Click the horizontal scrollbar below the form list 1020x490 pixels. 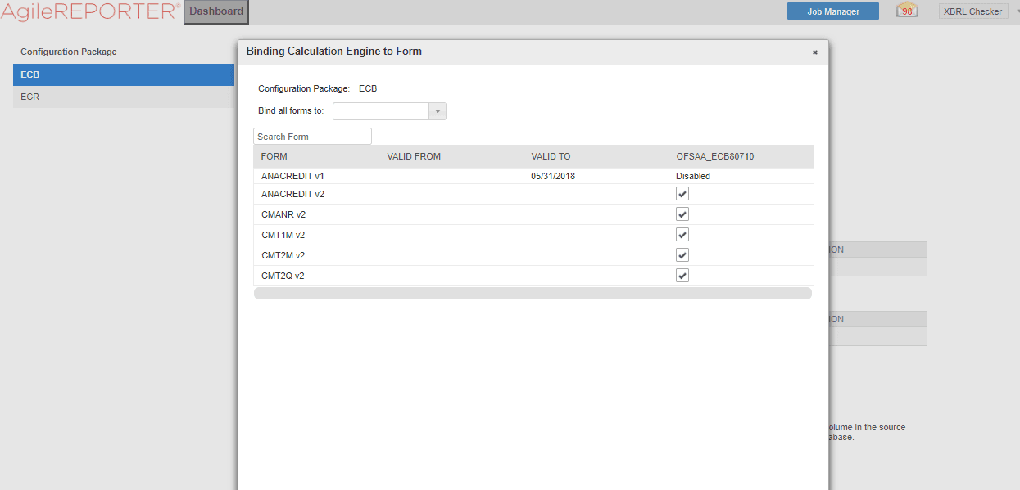[533, 292]
